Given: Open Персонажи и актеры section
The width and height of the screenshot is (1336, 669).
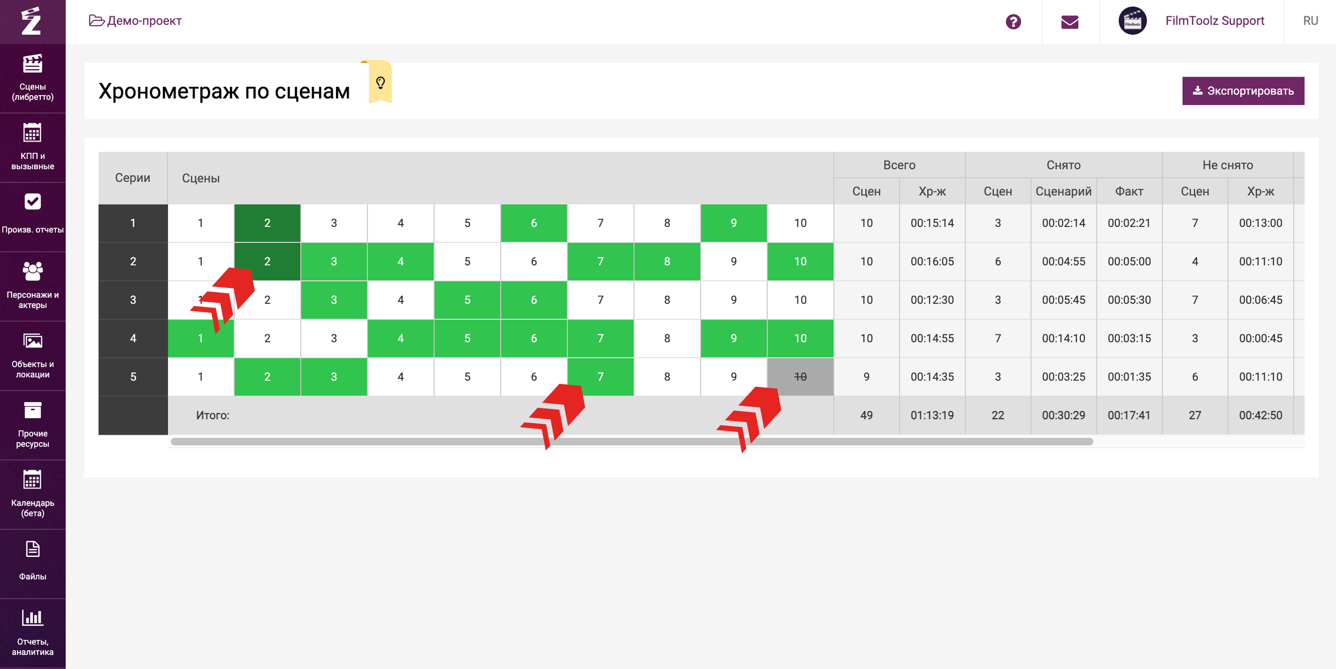Looking at the screenshot, I should pos(32,286).
